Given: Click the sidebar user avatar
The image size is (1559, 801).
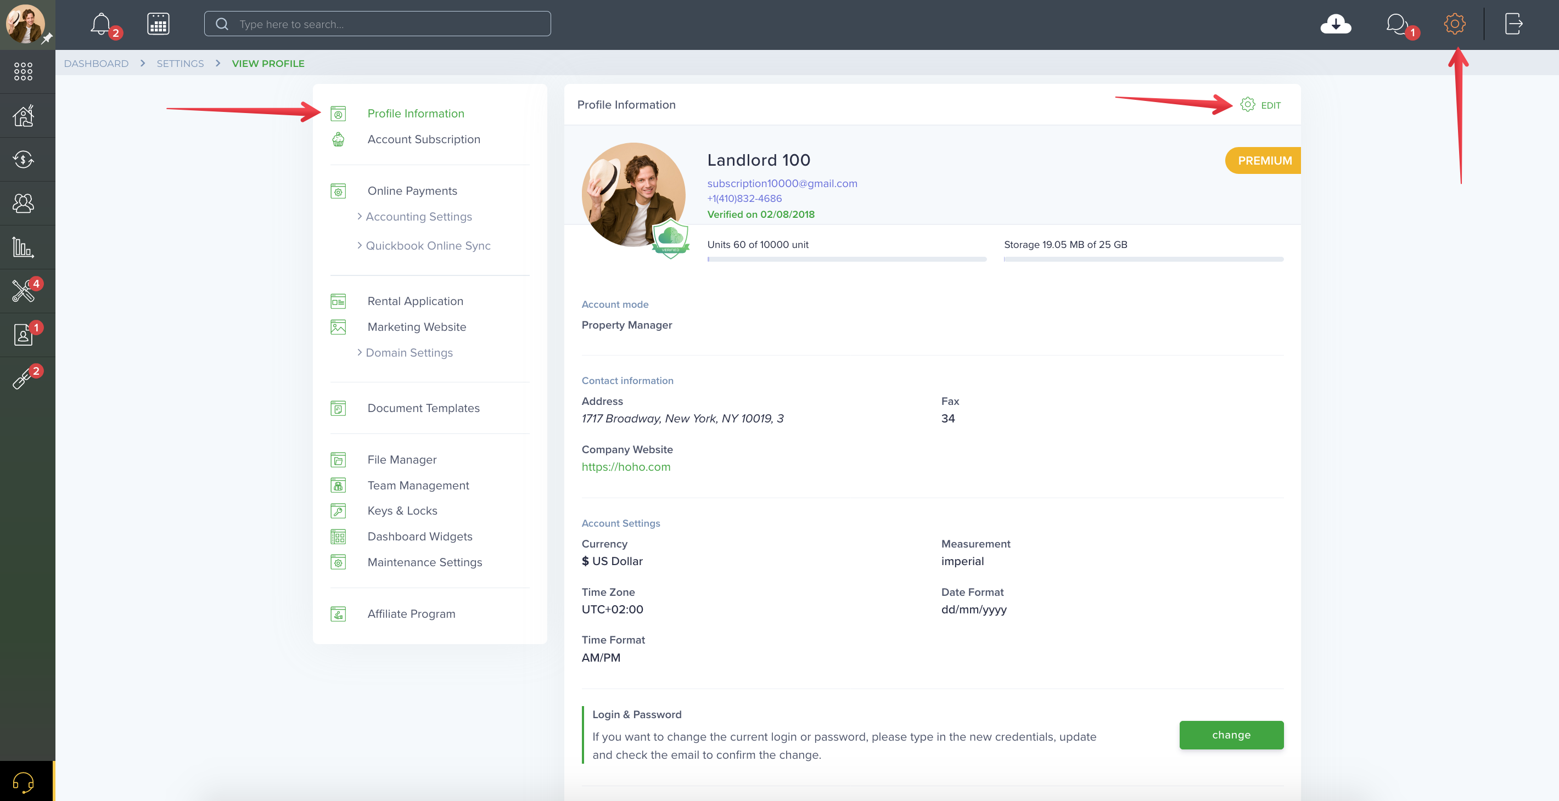Looking at the screenshot, I should tap(25, 24).
